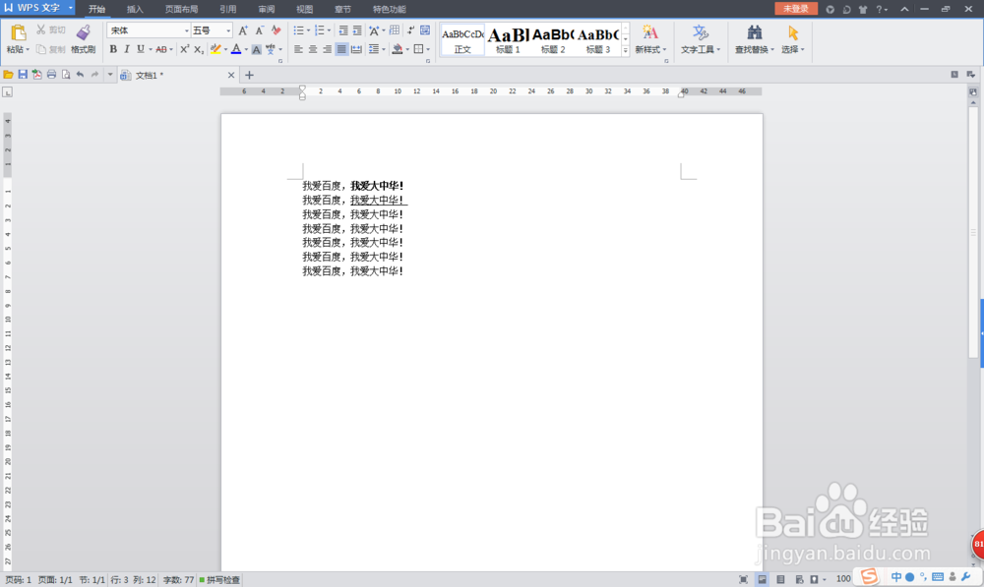Click the Find and Replace binoculars icon
Viewport: 984px width, 587px height.
755,32
